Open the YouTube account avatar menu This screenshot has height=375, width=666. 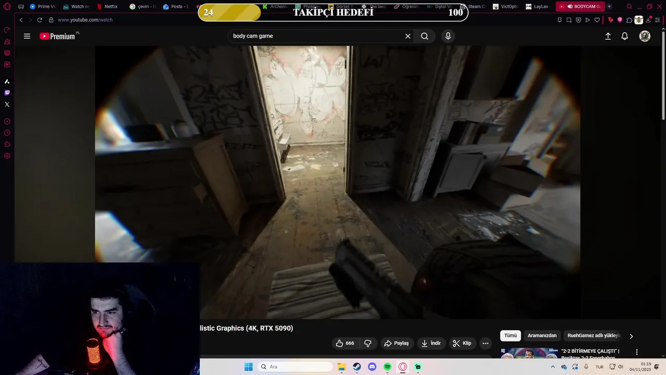click(x=645, y=36)
